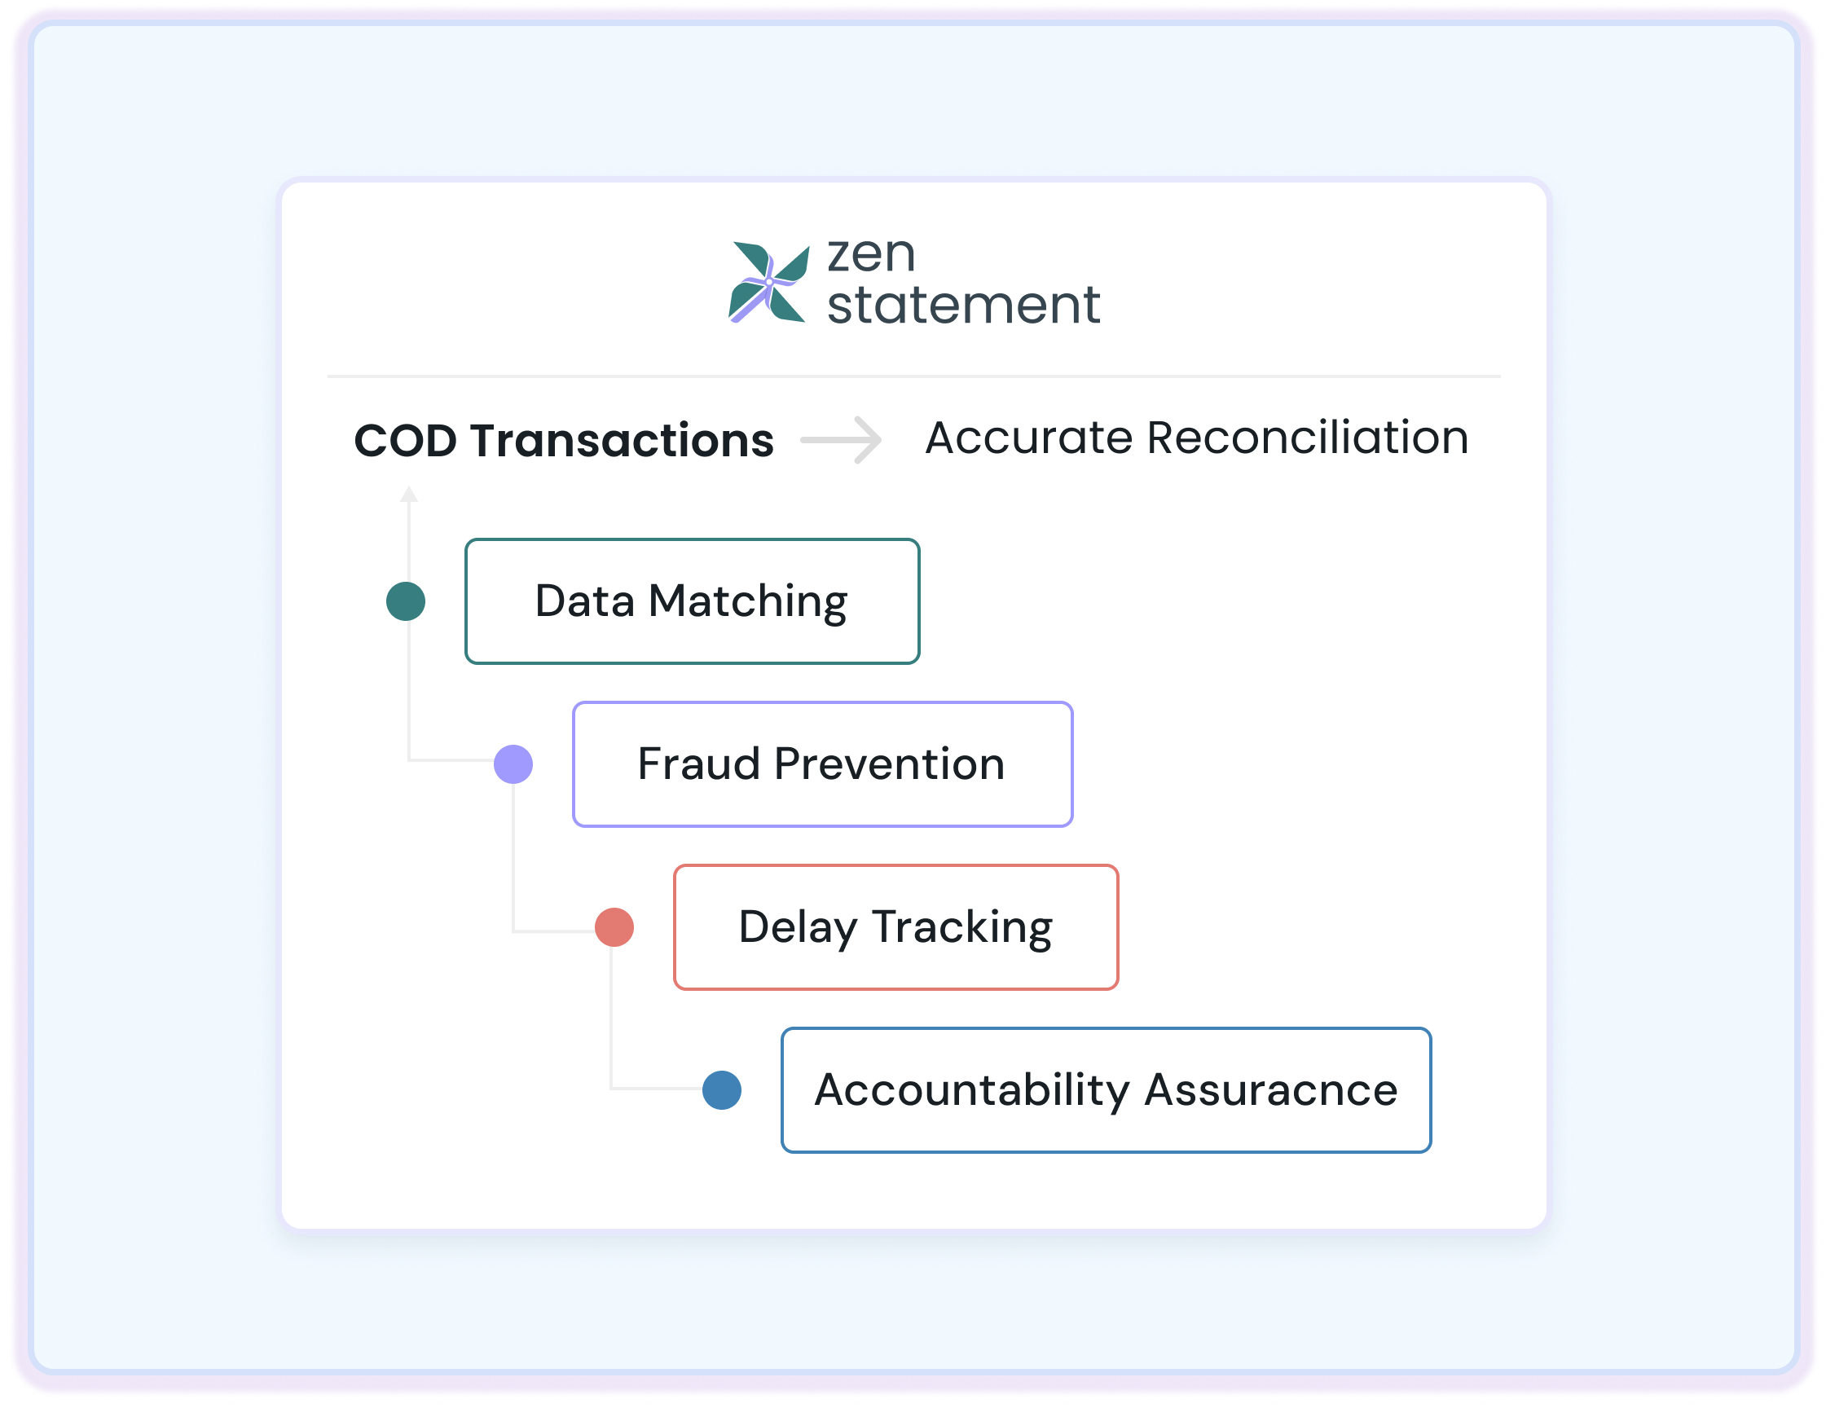Click the 'zen' word in the logo
Viewport: 1826px width, 1408px height.
point(871,255)
